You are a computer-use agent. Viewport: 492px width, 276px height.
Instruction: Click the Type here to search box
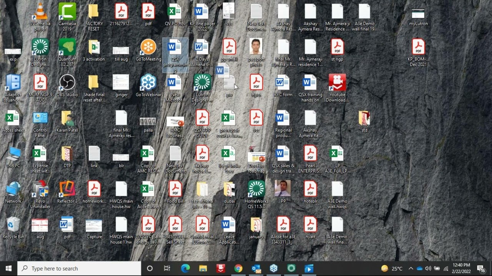point(79,268)
